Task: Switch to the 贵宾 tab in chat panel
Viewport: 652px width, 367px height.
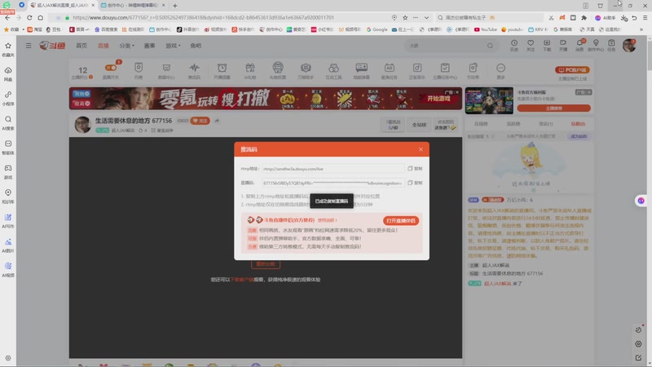Action: point(546,124)
